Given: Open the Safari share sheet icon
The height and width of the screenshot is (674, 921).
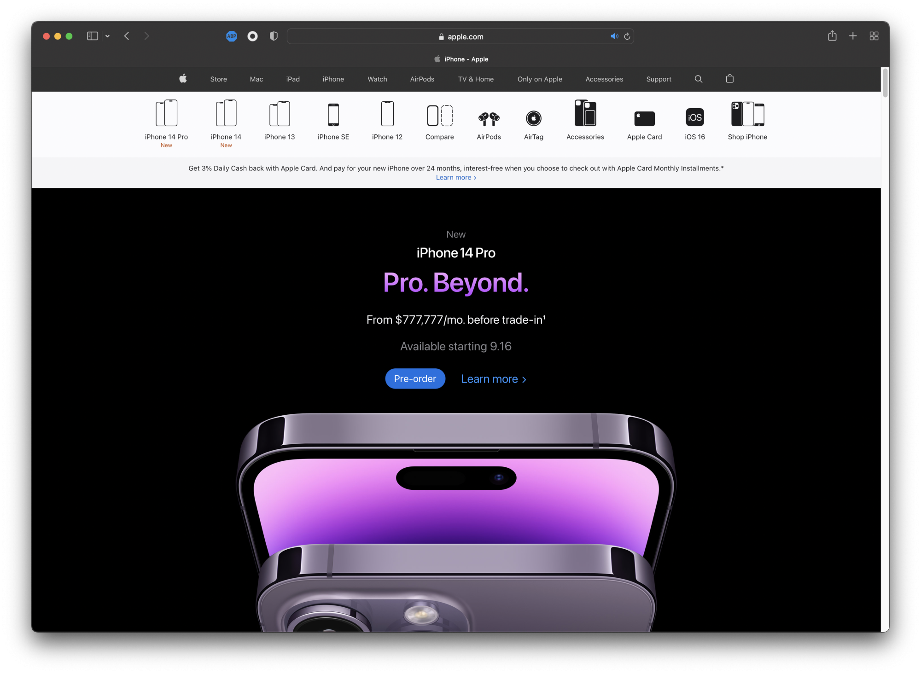Looking at the screenshot, I should point(832,36).
